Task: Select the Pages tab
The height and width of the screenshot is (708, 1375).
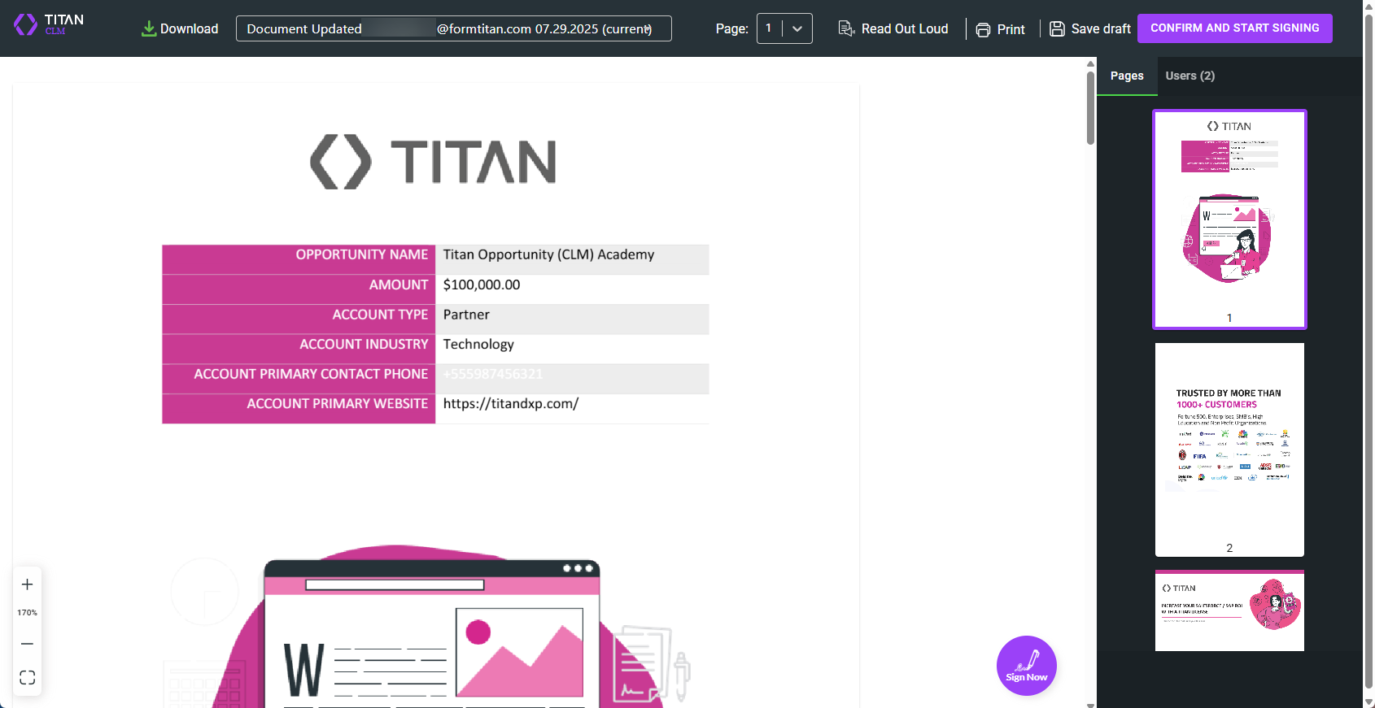Action: [x=1127, y=76]
